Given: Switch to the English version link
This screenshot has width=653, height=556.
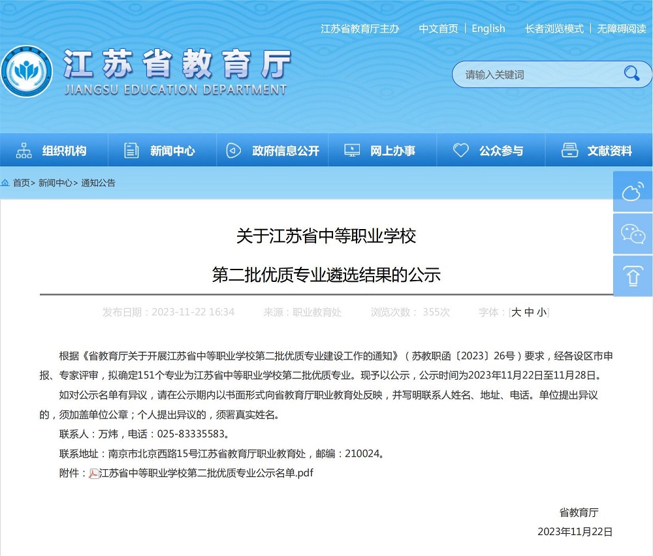Looking at the screenshot, I should tap(488, 29).
